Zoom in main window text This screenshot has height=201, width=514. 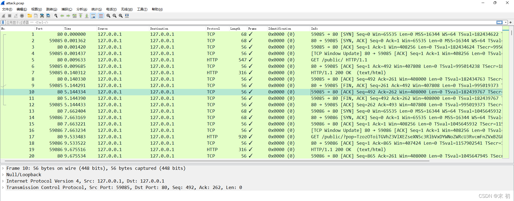tap(108, 16)
